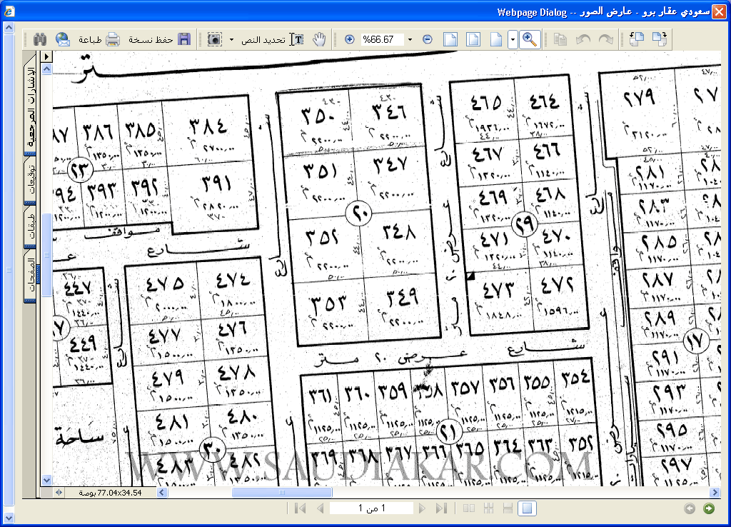Toggle continuous facing layout
This screenshot has width=731, height=527.
coord(488,508)
